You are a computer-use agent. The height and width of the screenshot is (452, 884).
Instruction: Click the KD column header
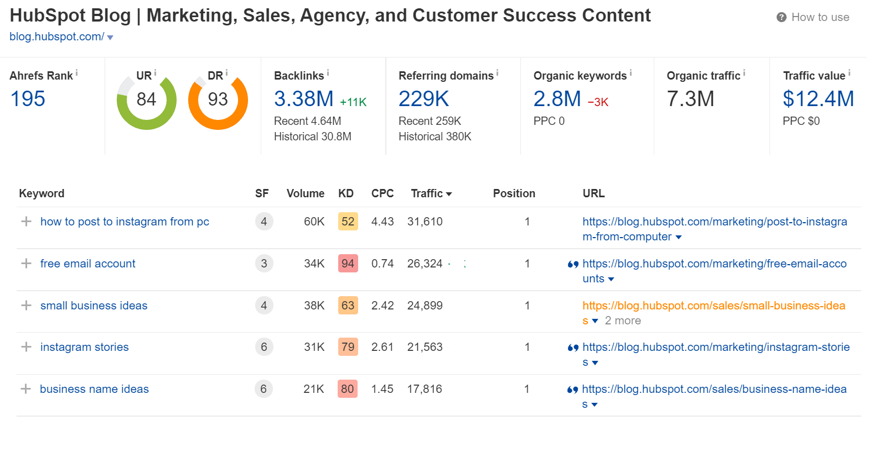(346, 193)
